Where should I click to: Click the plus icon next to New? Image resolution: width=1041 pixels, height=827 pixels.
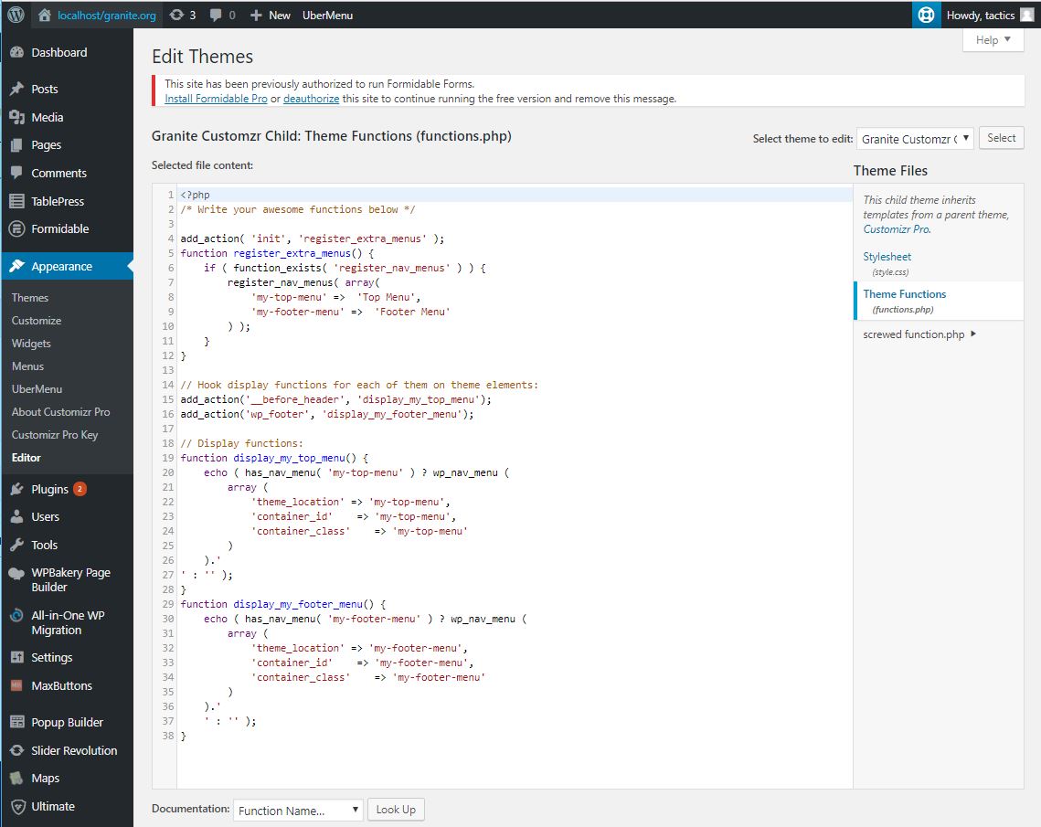256,15
